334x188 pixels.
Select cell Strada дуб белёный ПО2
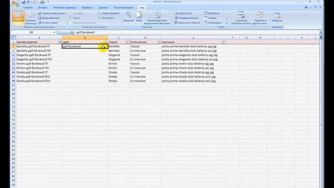[39, 81]
